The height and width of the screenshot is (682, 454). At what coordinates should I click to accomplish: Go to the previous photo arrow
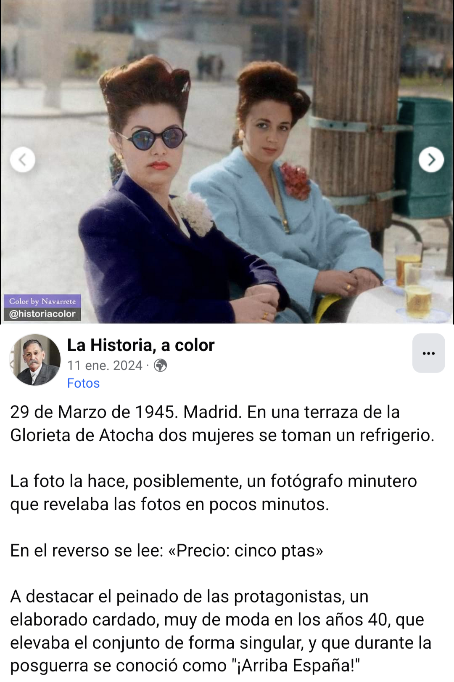click(23, 160)
